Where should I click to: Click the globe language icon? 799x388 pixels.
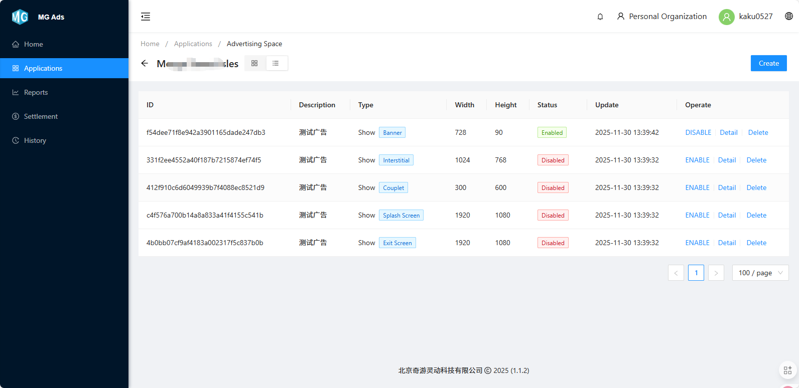(788, 16)
